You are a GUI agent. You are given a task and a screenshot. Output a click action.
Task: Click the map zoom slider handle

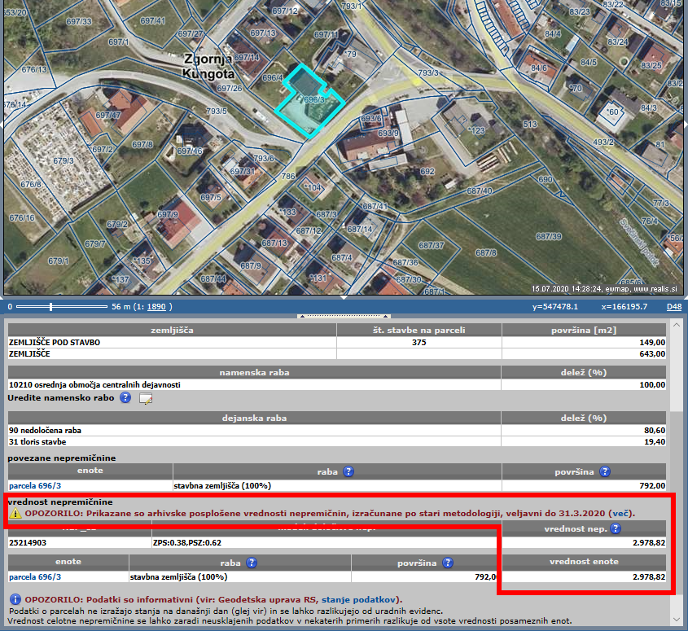click(50, 307)
